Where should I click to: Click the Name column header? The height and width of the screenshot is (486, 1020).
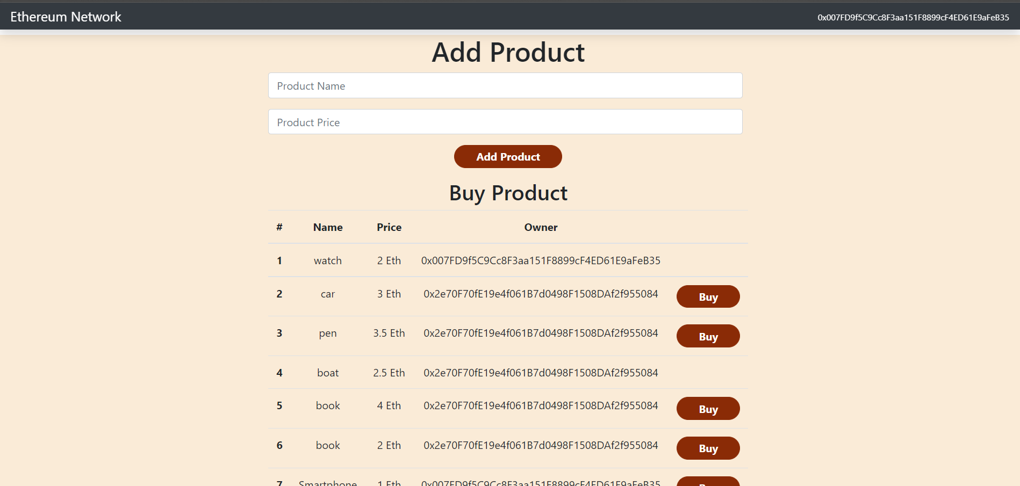tap(327, 227)
